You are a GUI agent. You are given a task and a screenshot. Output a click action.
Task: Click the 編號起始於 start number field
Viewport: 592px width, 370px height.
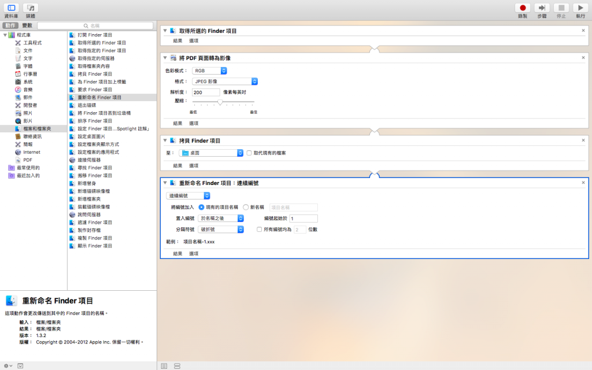click(x=304, y=218)
